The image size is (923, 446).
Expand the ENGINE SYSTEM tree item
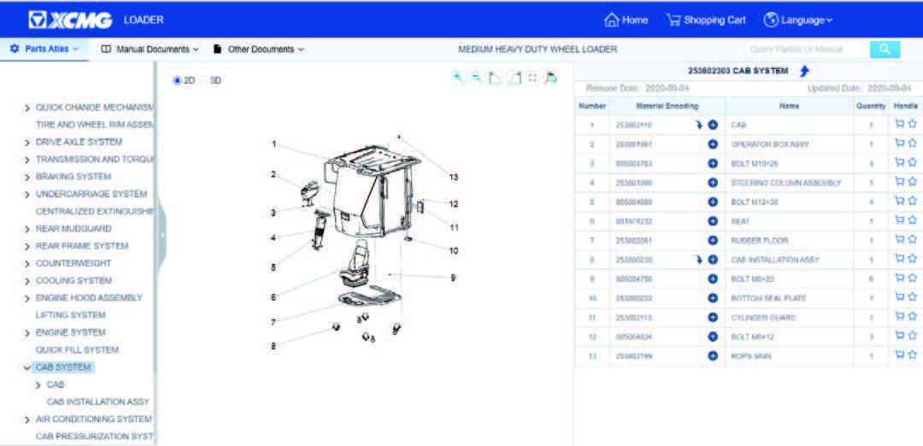27,333
